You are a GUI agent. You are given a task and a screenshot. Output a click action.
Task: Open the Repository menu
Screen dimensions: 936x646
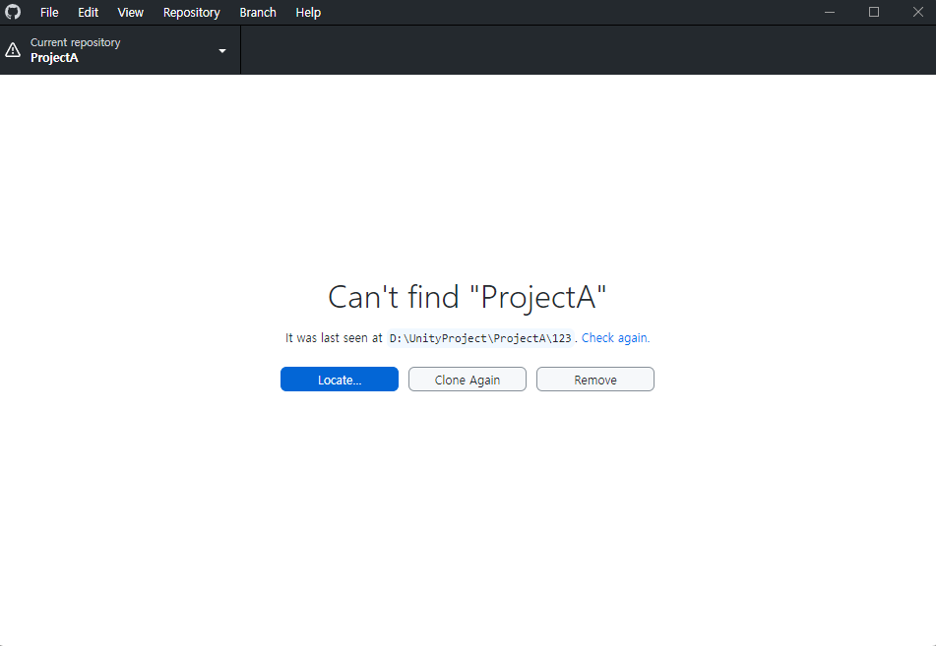pyautogui.click(x=191, y=12)
